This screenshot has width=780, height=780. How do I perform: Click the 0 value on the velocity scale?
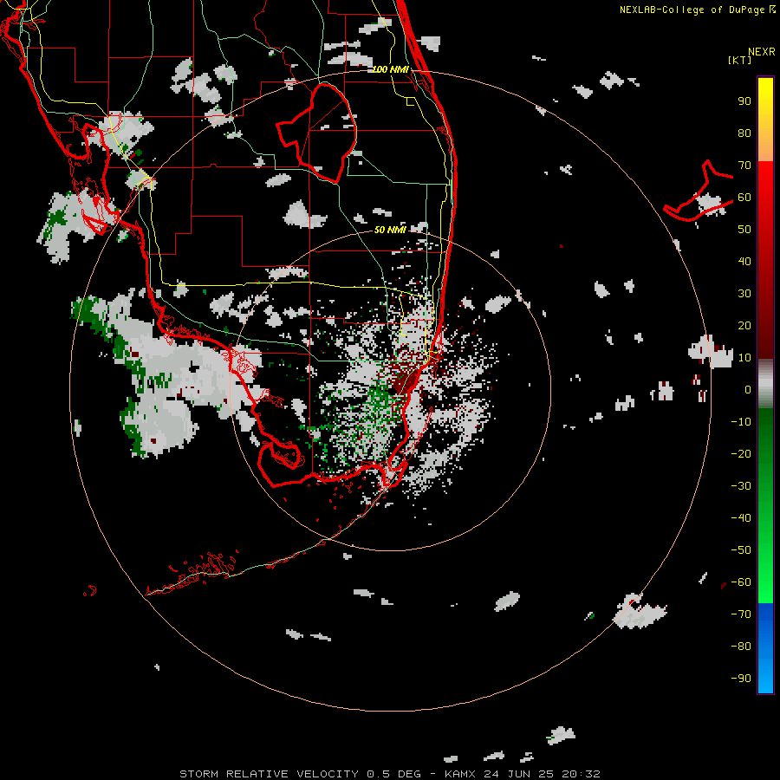[x=748, y=389]
